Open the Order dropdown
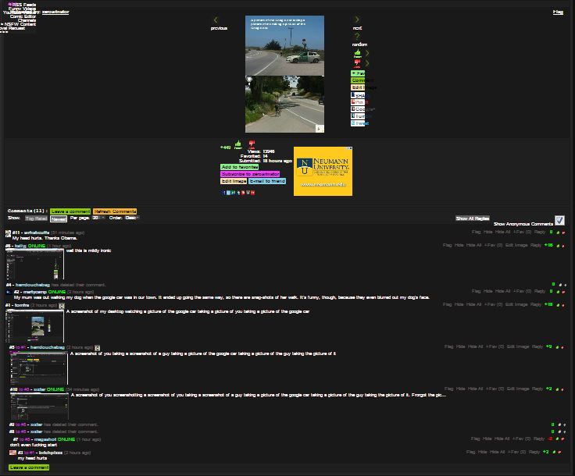 [131, 218]
